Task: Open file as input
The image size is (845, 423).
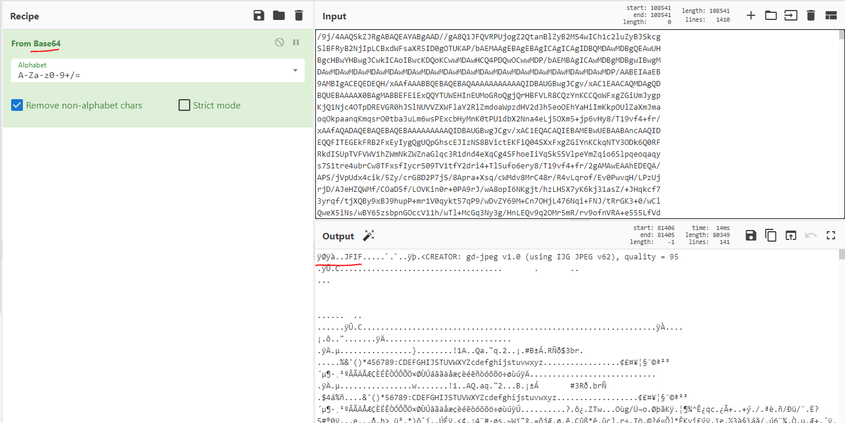Action: click(791, 16)
